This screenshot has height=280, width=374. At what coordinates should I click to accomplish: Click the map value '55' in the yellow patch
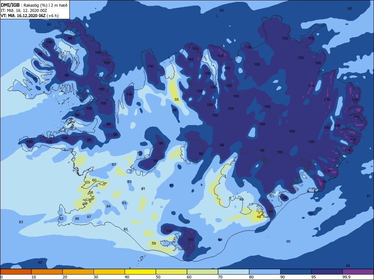(177, 100)
